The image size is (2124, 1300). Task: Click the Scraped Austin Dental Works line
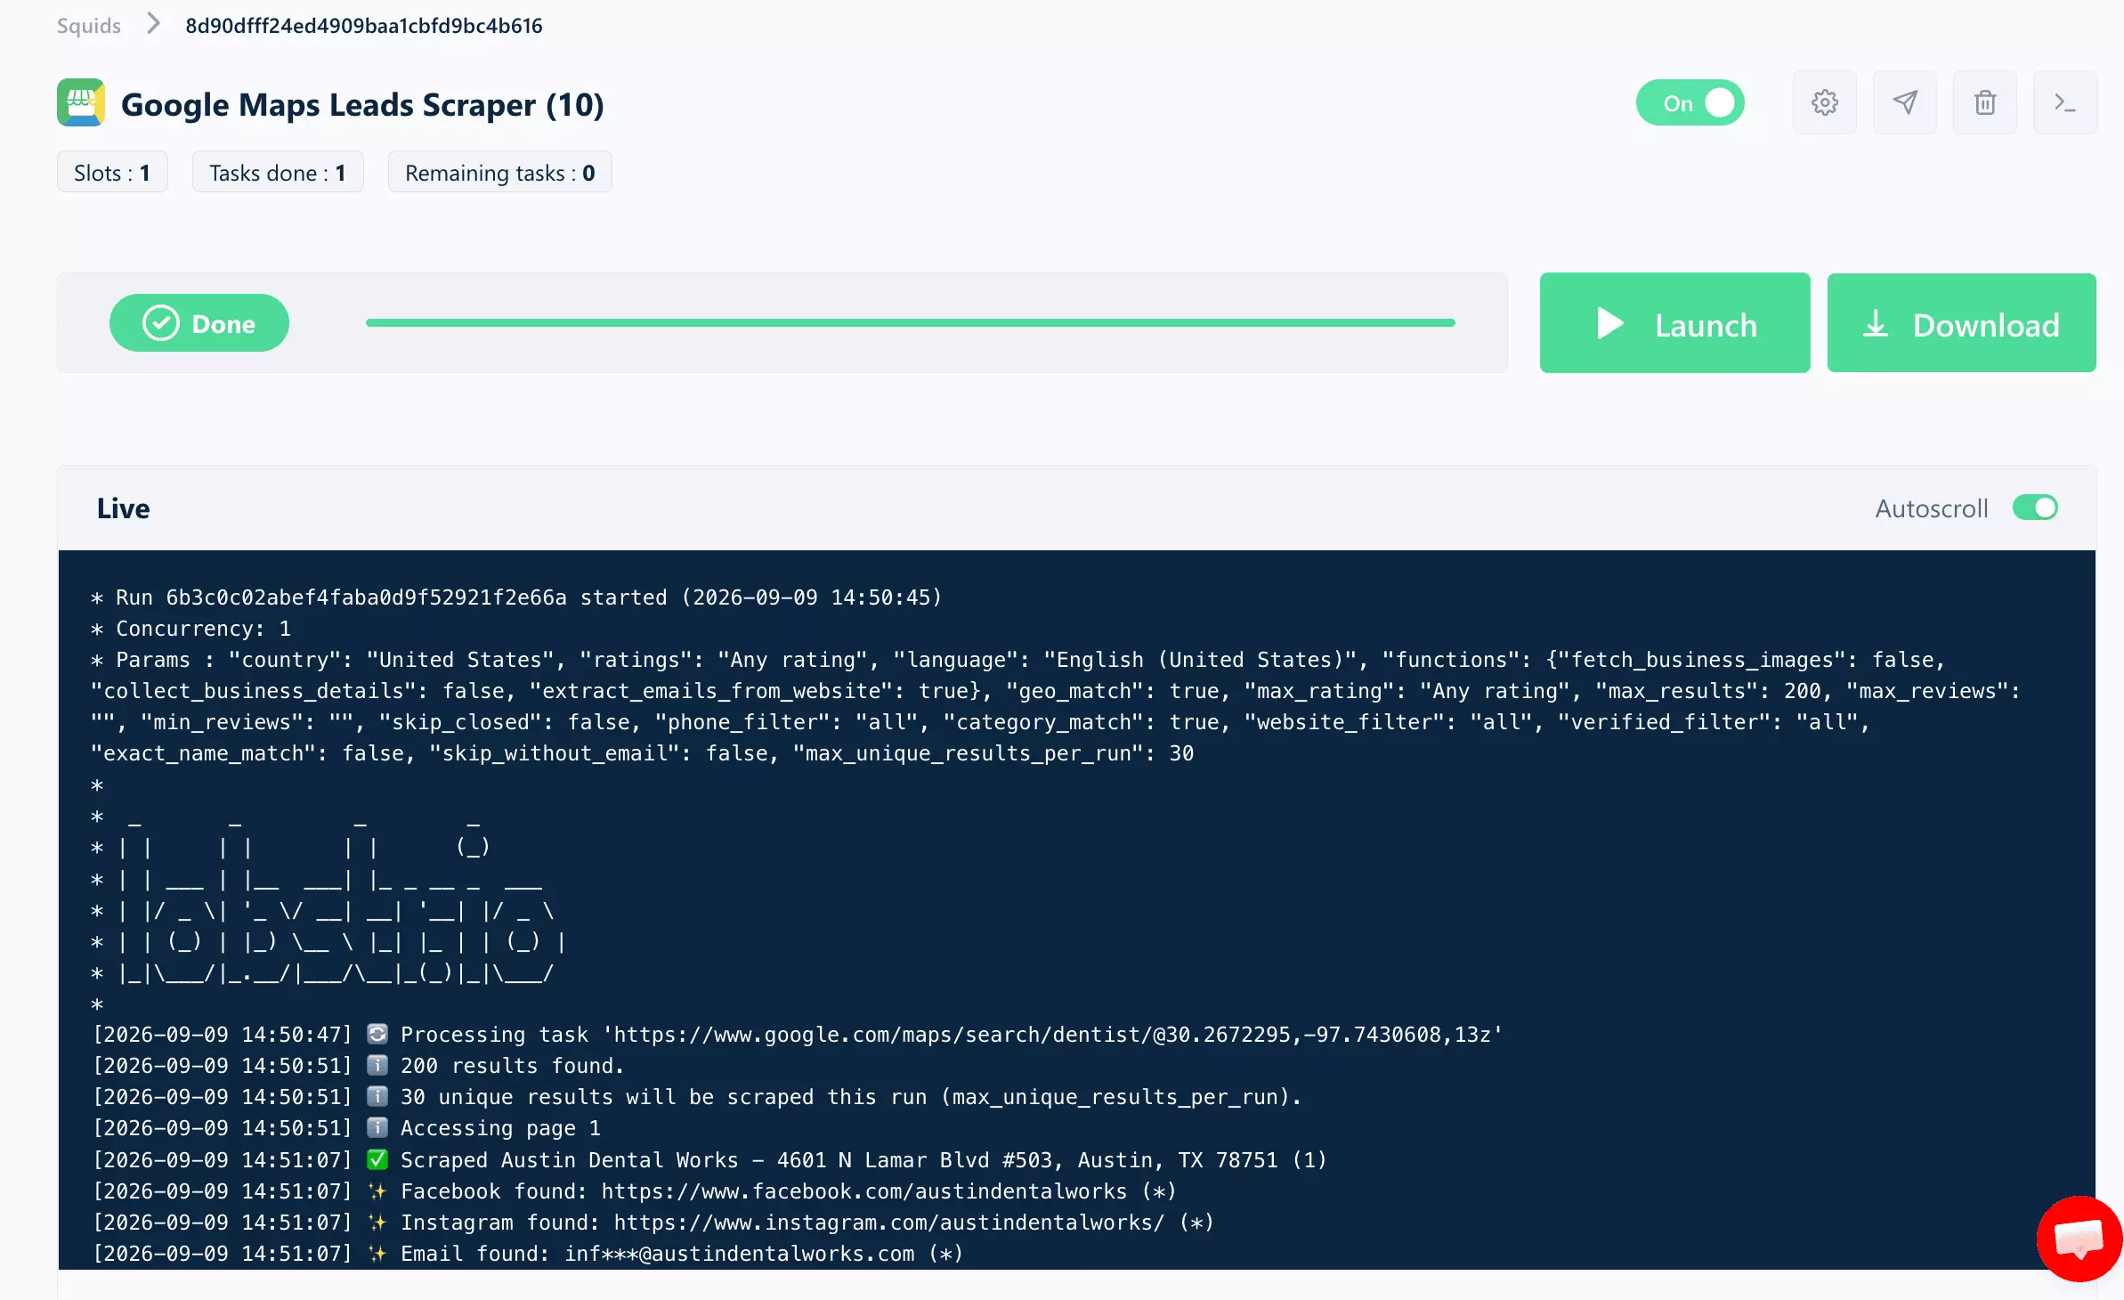(709, 1160)
